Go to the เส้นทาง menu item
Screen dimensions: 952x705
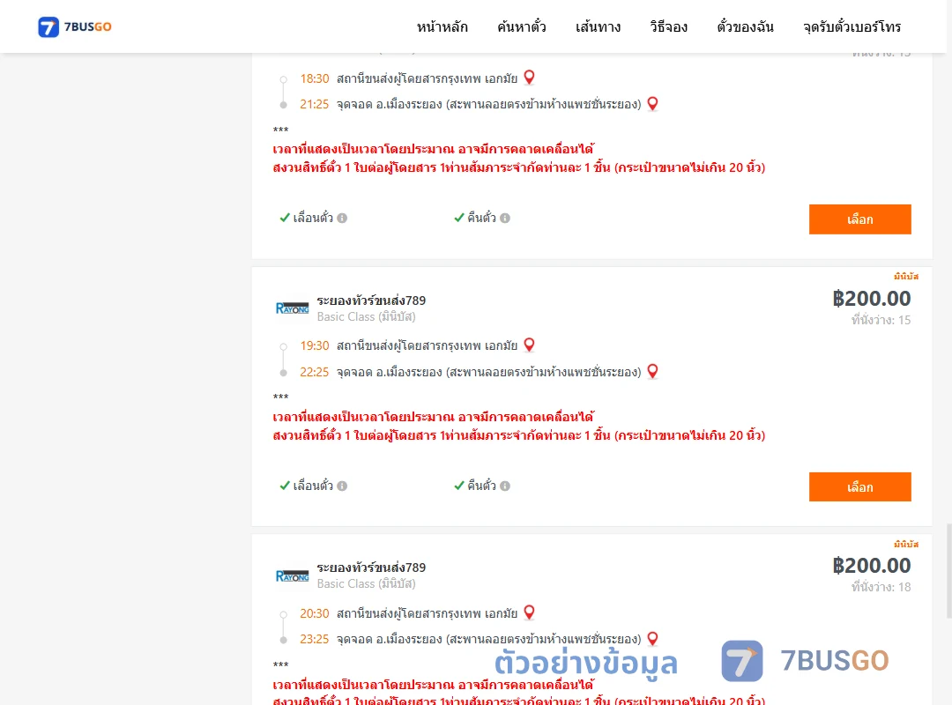pos(598,26)
